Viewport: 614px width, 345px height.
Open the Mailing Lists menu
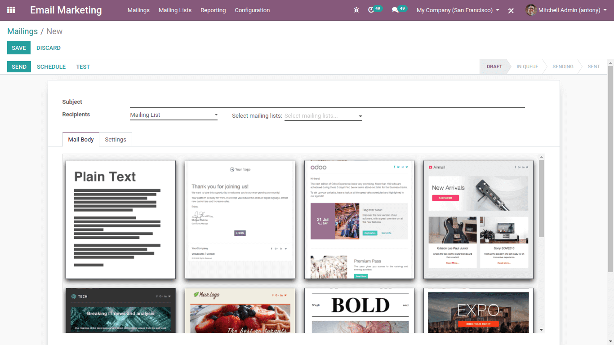click(175, 10)
